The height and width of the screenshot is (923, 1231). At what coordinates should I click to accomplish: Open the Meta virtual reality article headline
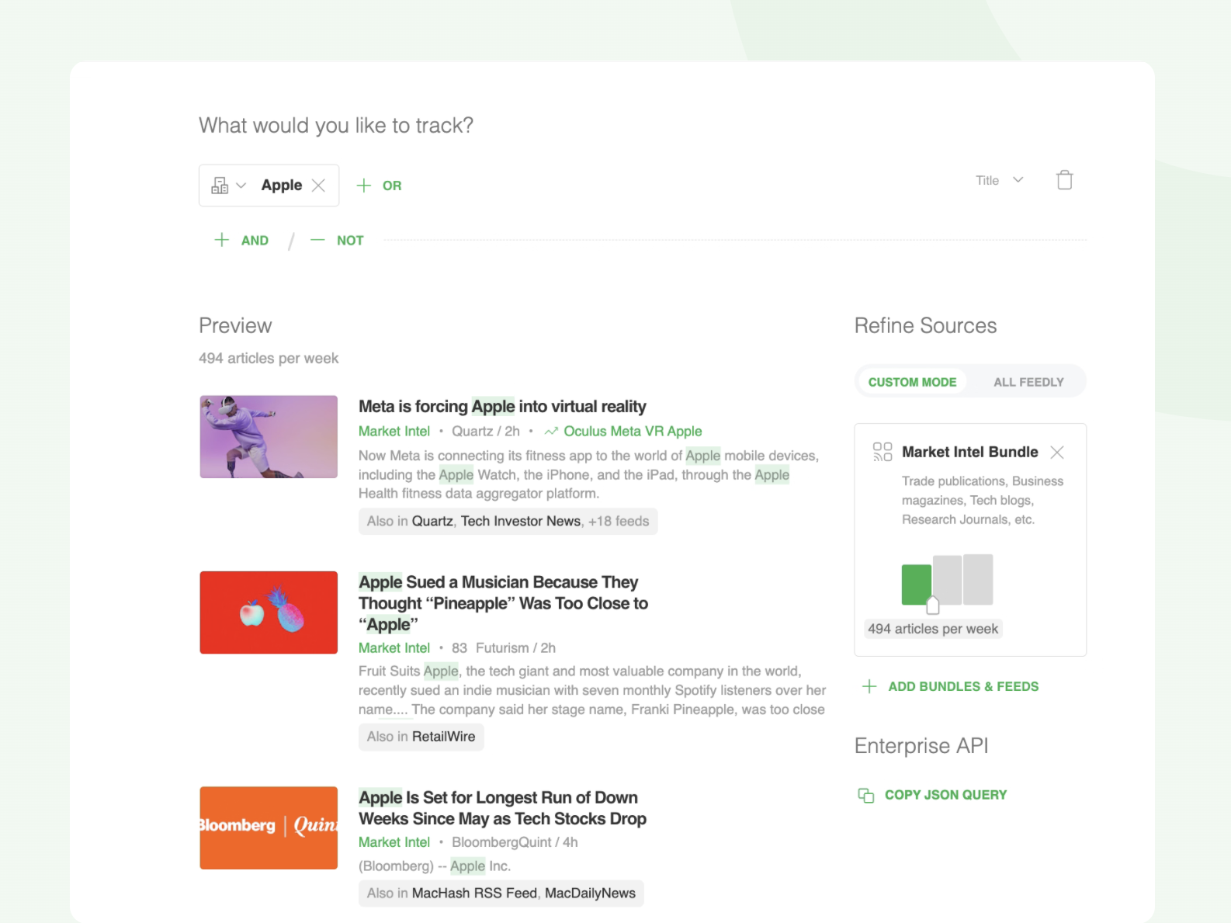pyautogui.click(x=502, y=407)
